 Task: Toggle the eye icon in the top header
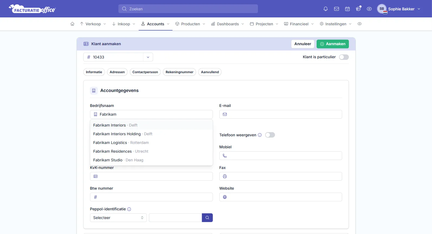[369, 9]
